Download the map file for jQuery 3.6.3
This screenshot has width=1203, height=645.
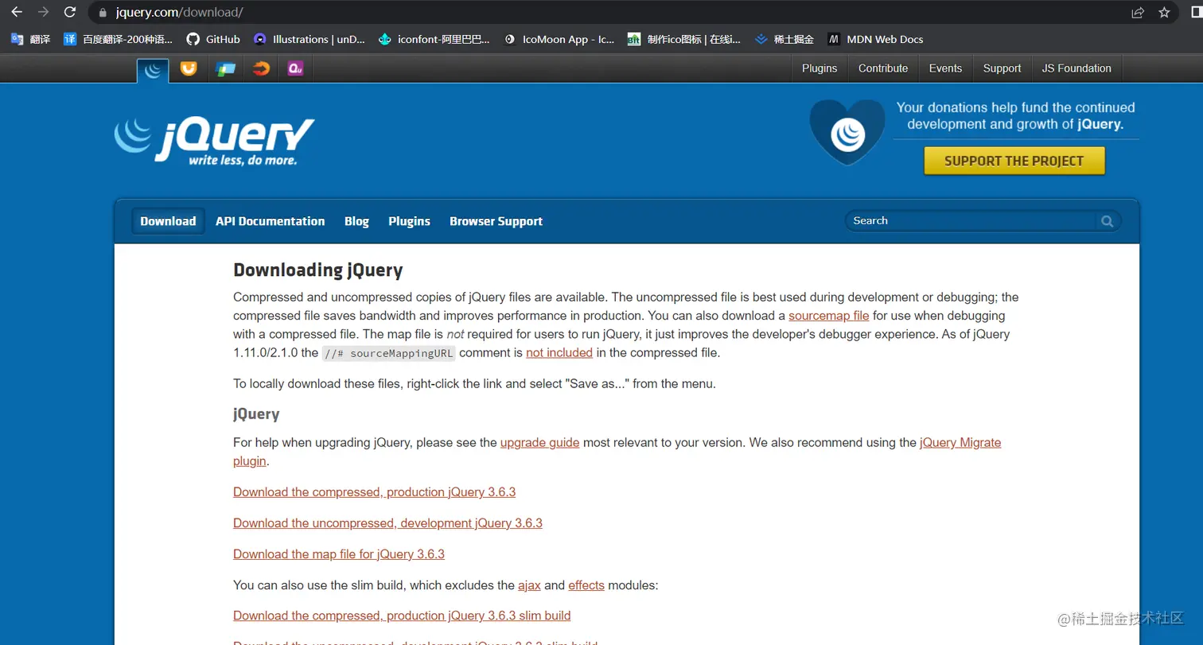coord(339,554)
